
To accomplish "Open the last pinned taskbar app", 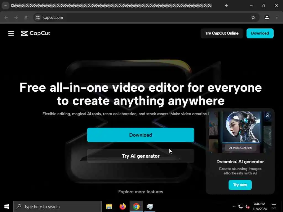I will [150, 206].
